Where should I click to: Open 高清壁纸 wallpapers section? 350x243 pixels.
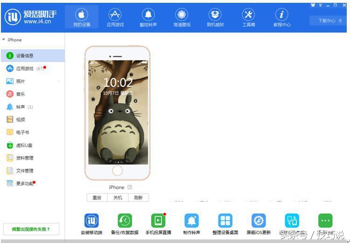tap(182, 17)
